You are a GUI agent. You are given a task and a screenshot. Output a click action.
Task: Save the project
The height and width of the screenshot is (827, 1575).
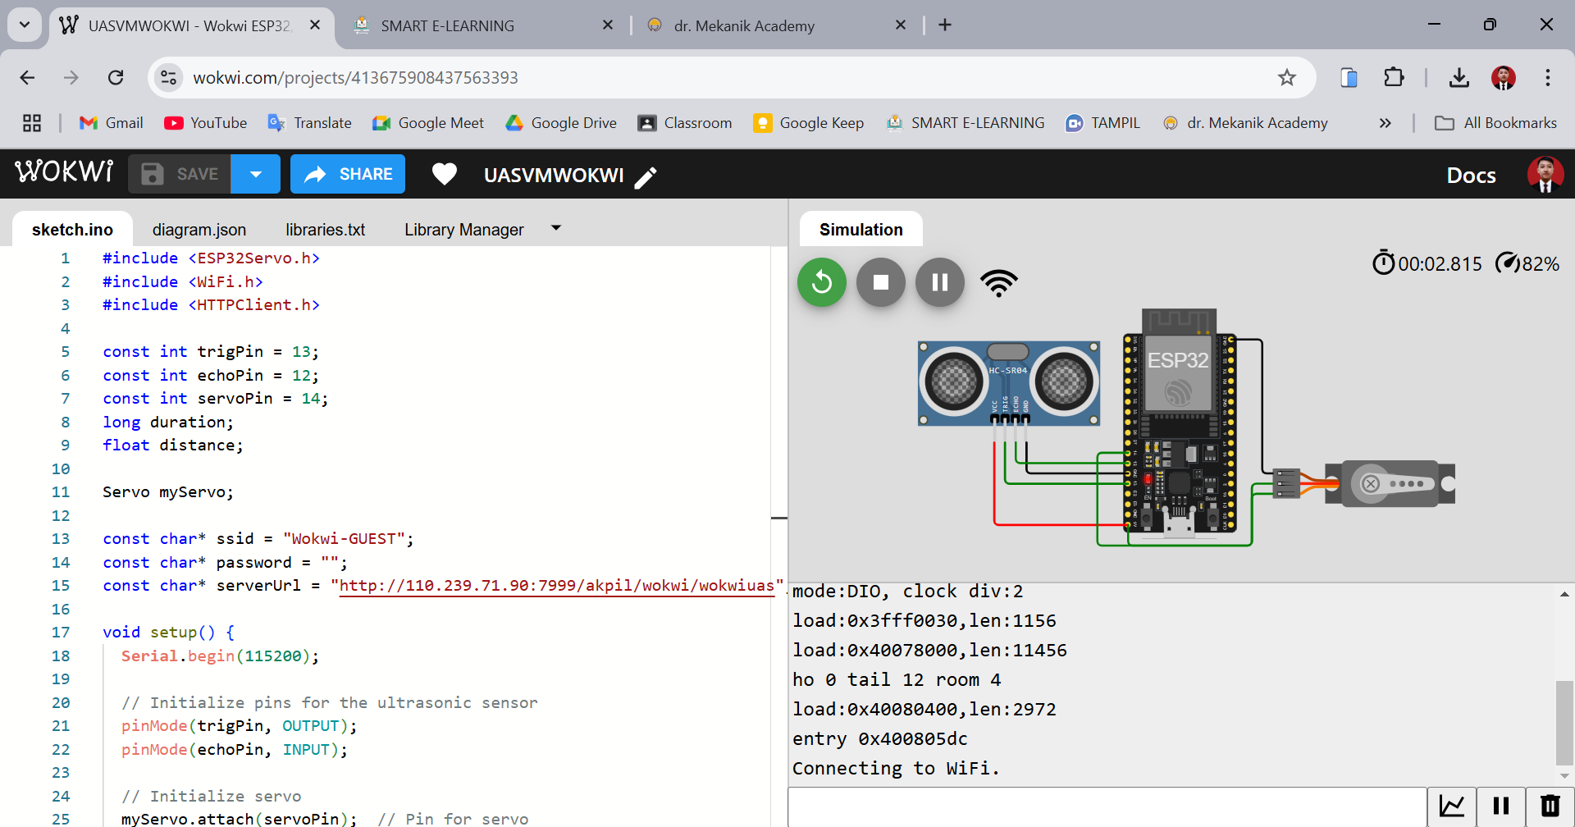click(180, 174)
